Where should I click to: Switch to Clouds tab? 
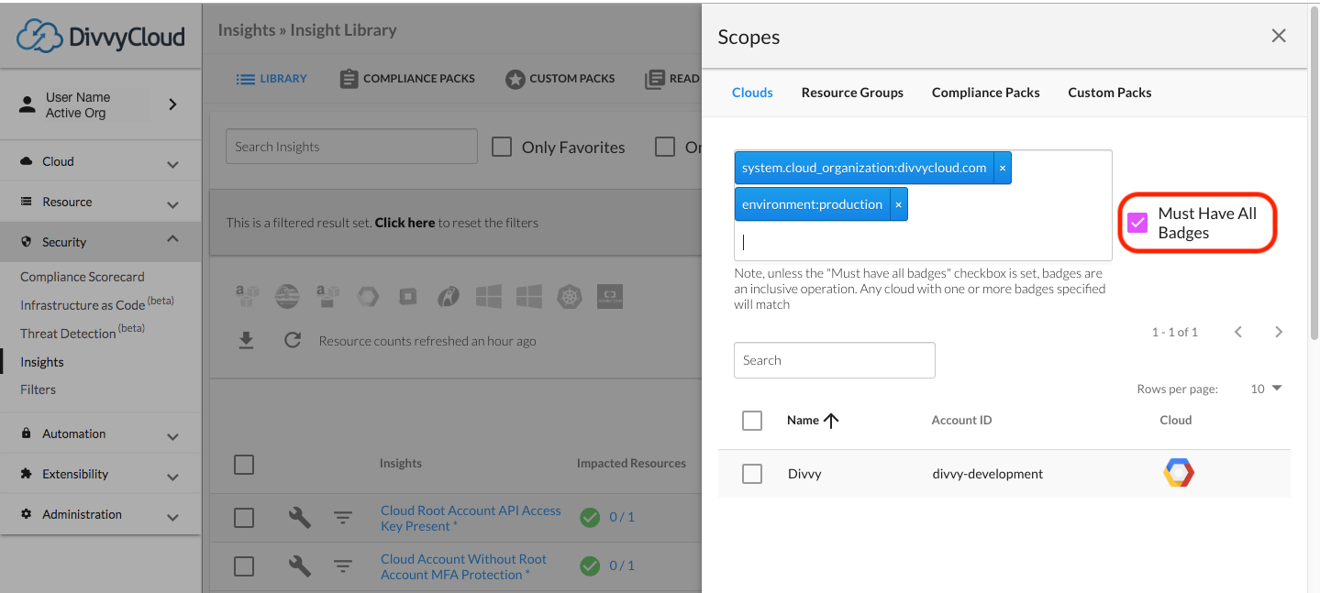(x=752, y=93)
